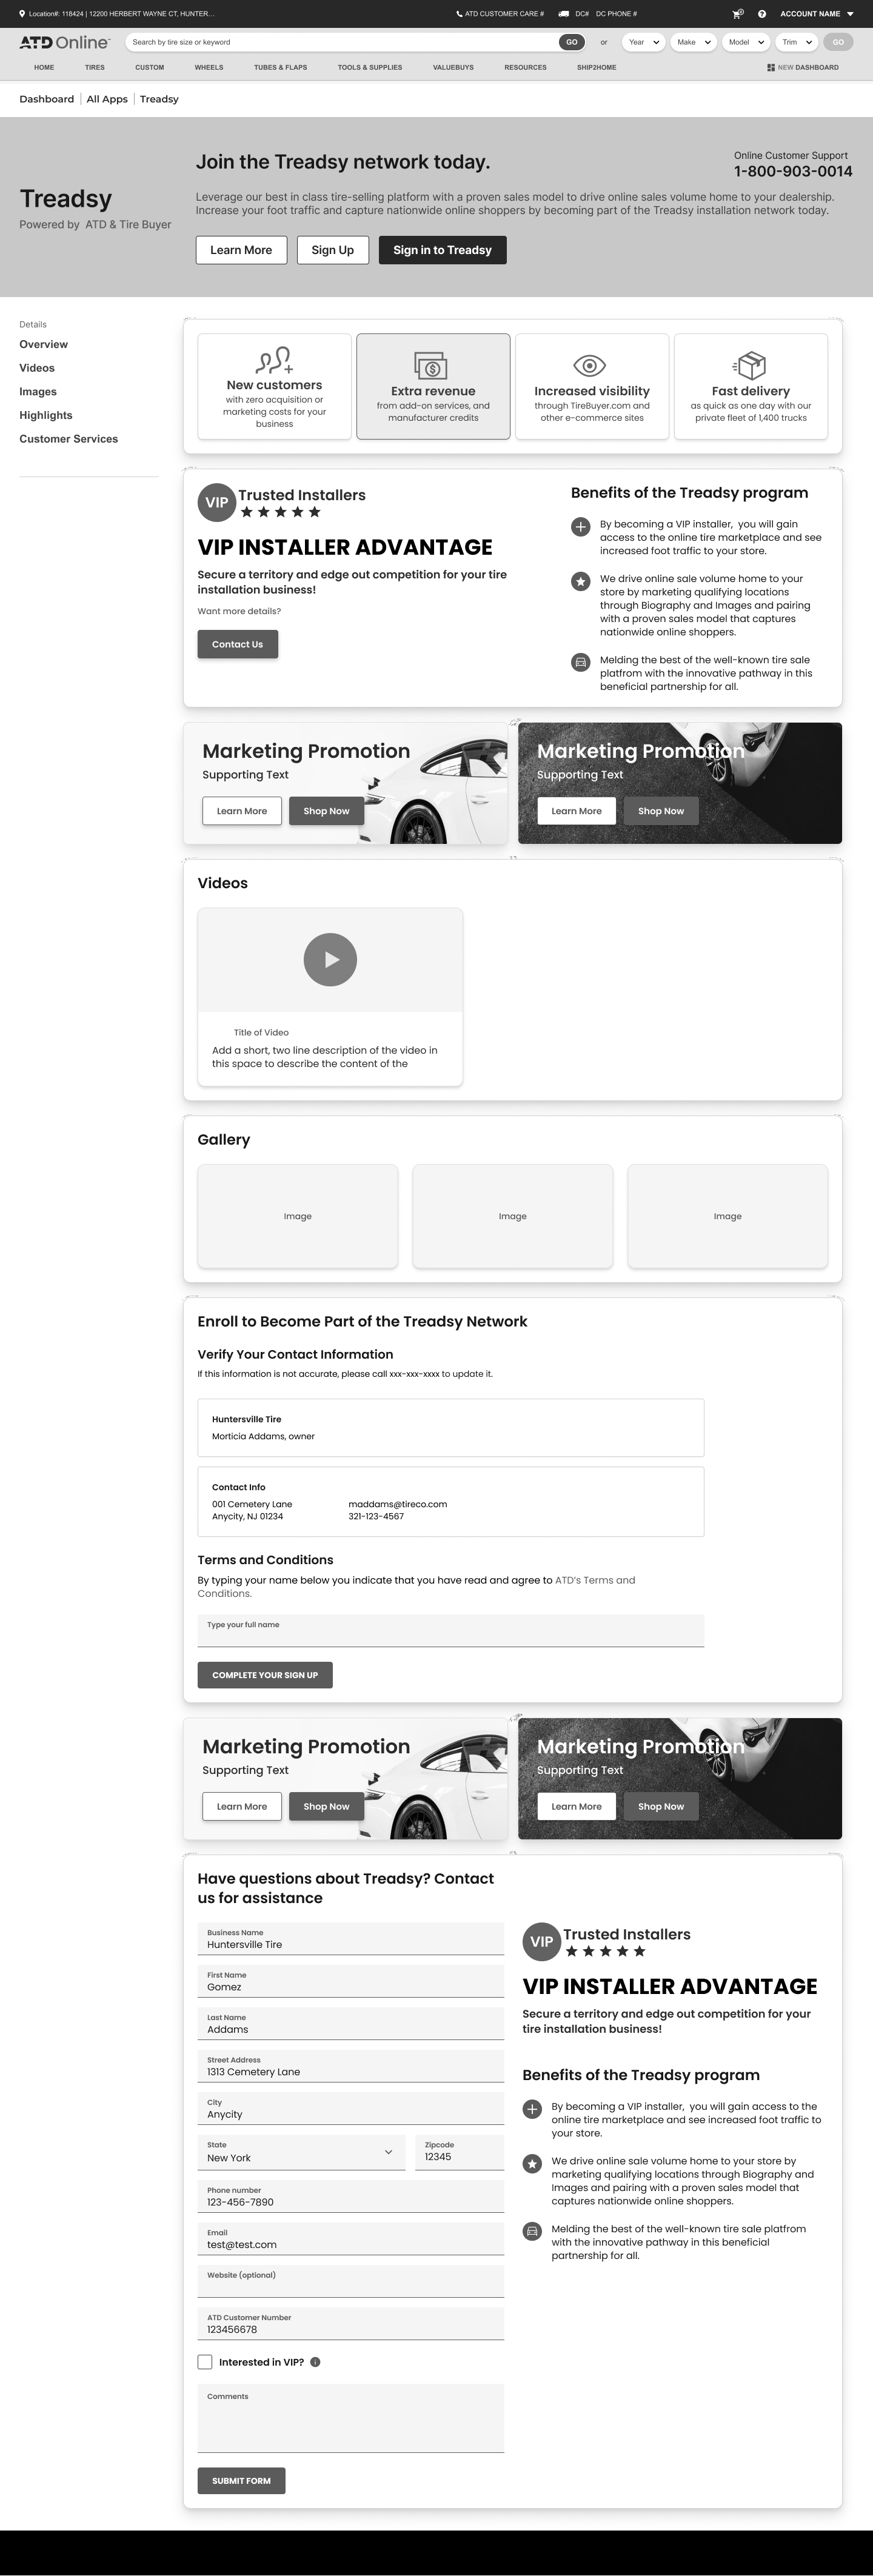This screenshot has width=873, height=2576.
Task: Open the Trim dropdown
Action: tap(797, 42)
